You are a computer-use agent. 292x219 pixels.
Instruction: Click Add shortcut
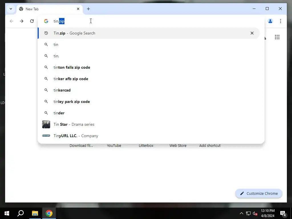point(210,146)
